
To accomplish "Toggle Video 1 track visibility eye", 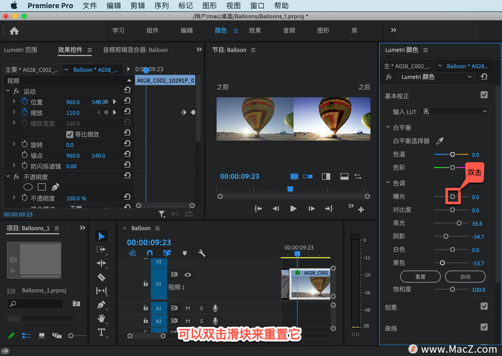I will point(188,275).
